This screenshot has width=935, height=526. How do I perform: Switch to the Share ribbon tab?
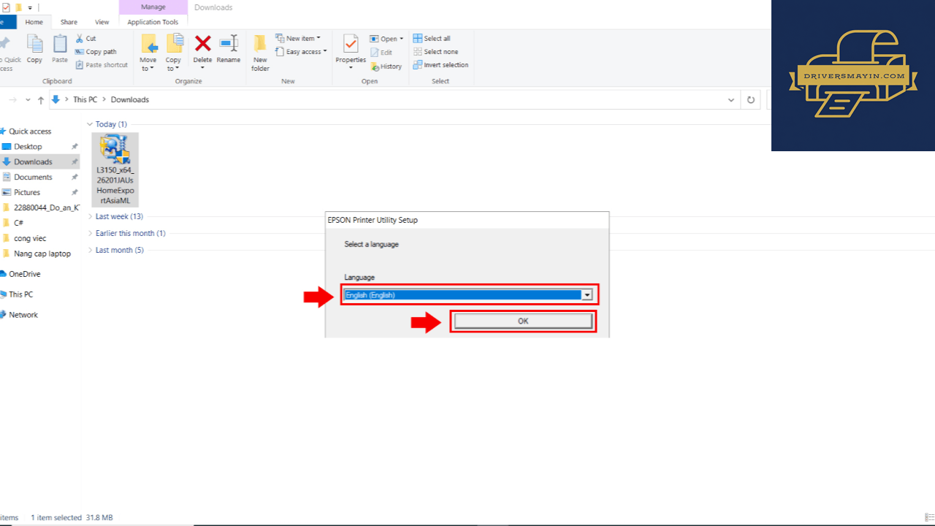[x=69, y=22]
